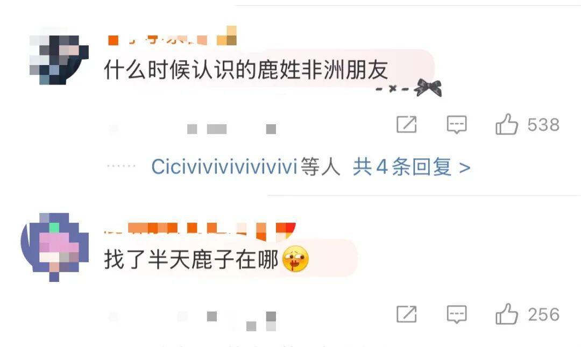Share the 找了半天鹿子在哪 comment
This screenshot has width=581, height=347.
[407, 314]
